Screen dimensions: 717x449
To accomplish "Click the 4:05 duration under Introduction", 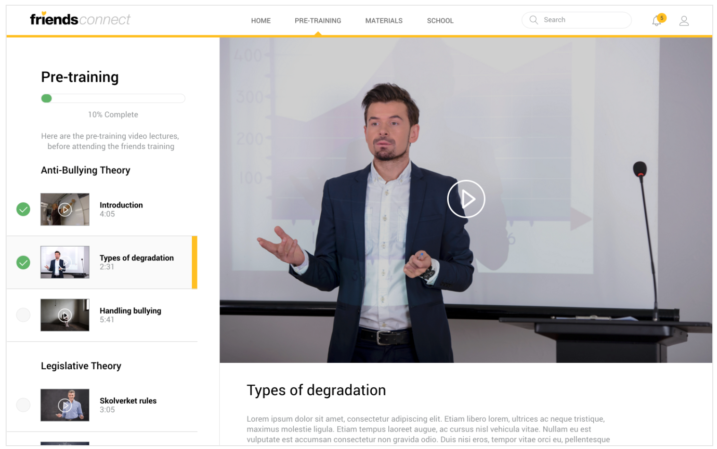I will tap(107, 214).
